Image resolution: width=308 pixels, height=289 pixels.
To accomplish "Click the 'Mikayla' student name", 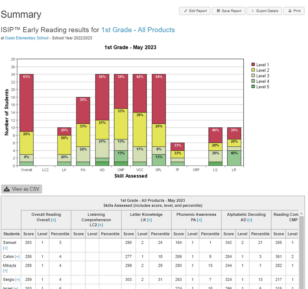I will [x=9, y=265].
